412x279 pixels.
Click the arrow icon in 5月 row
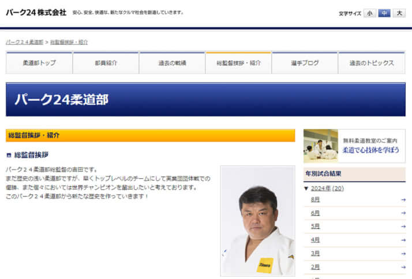point(403,226)
